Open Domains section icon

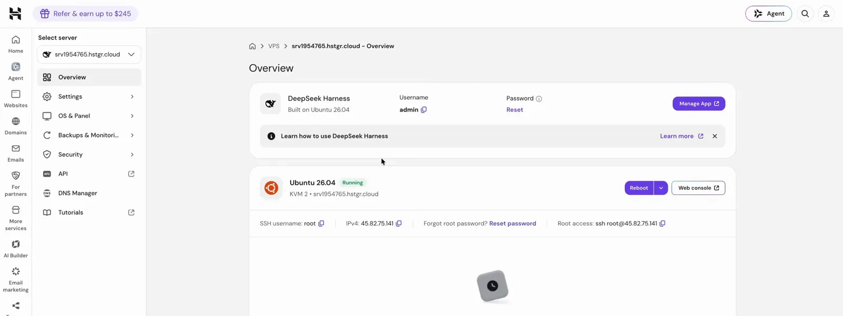coord(16,122)
